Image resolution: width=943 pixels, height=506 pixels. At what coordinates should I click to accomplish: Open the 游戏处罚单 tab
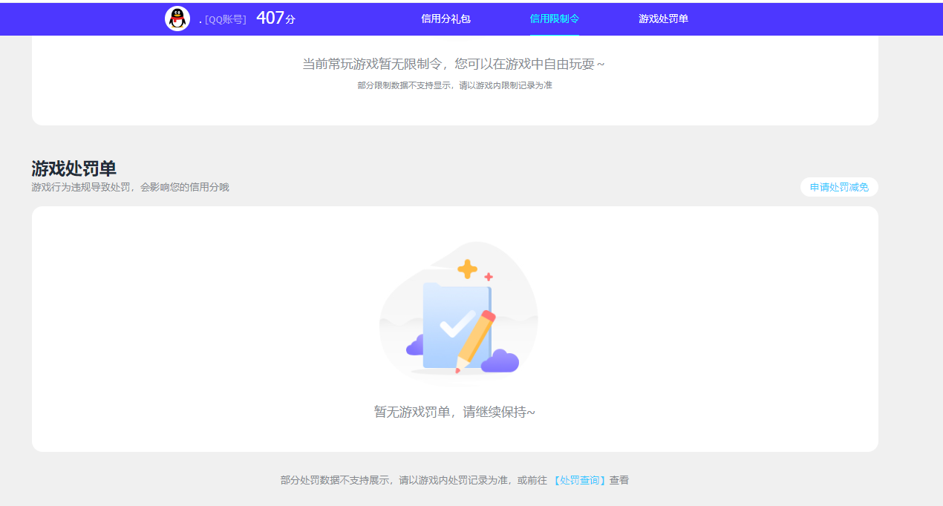tap(663, 19)
